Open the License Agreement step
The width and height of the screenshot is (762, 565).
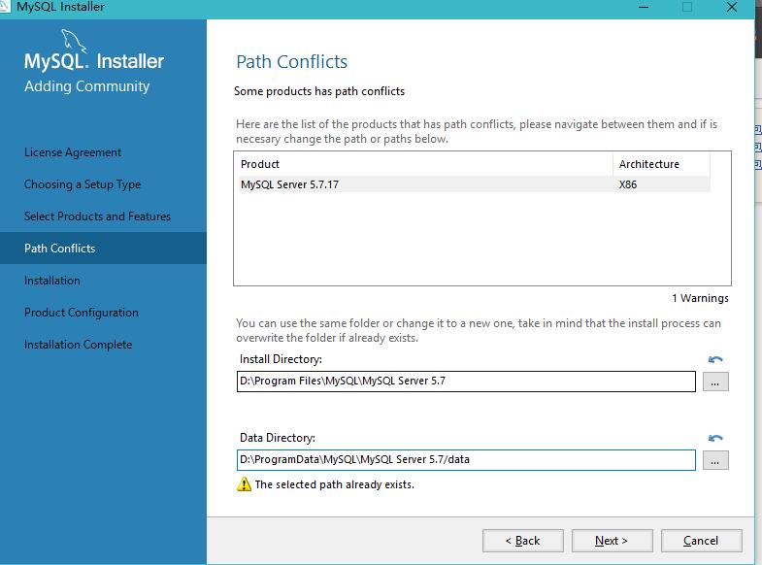(73, 152)
